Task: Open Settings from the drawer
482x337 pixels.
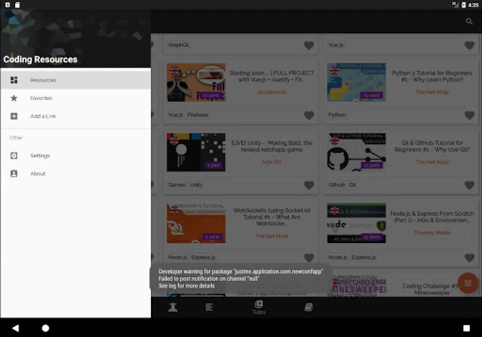Action: click(x=76, y=156)
